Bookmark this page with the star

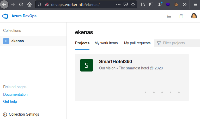(133, 5)
